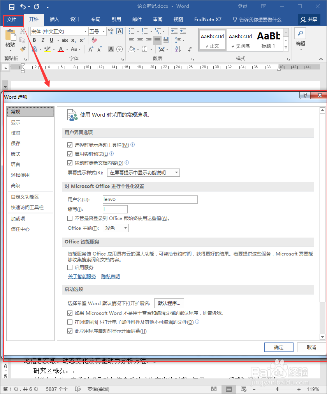Align text left

(132, 40)
